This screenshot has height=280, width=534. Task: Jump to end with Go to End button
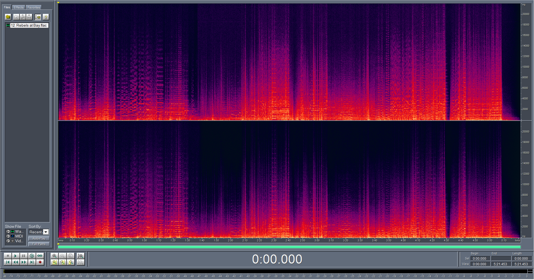32,262
